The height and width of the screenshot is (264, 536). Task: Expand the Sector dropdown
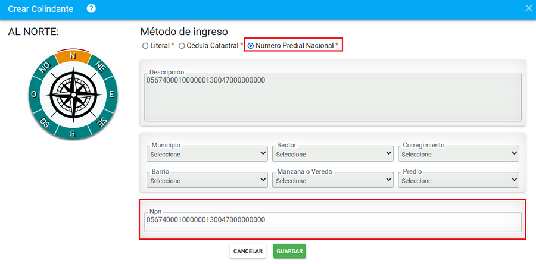332,153
